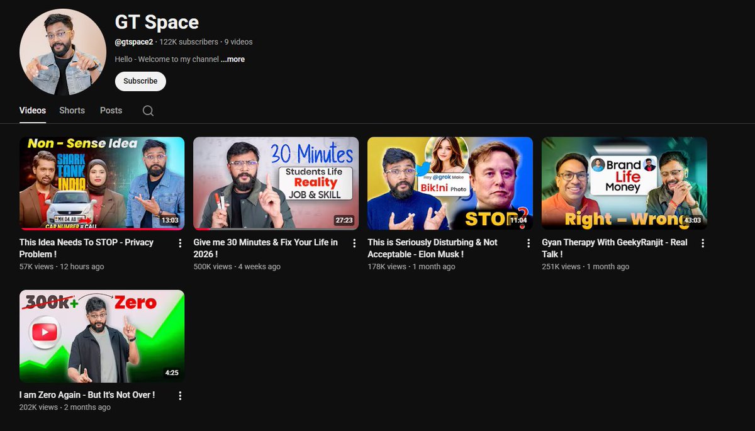
Task: Open 'This Idea Needs To STOP - Privacy Problem' title
Action: (x=86, y=248)
